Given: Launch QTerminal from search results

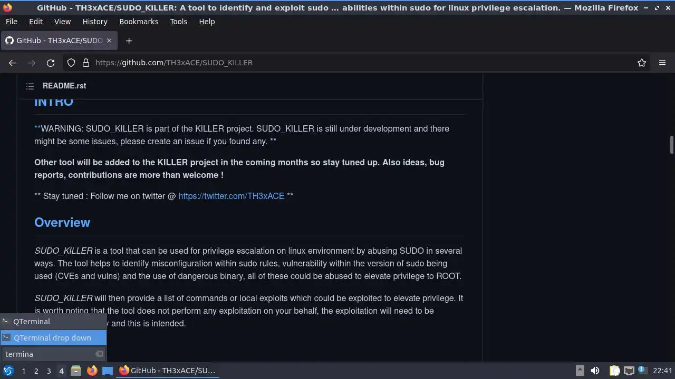Looking at the screenshot, I should (x=53, y=322).
